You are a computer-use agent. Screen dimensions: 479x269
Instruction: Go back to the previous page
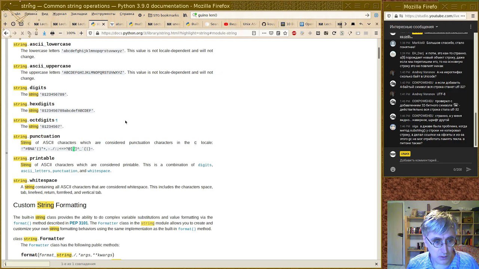coord(6,33)
